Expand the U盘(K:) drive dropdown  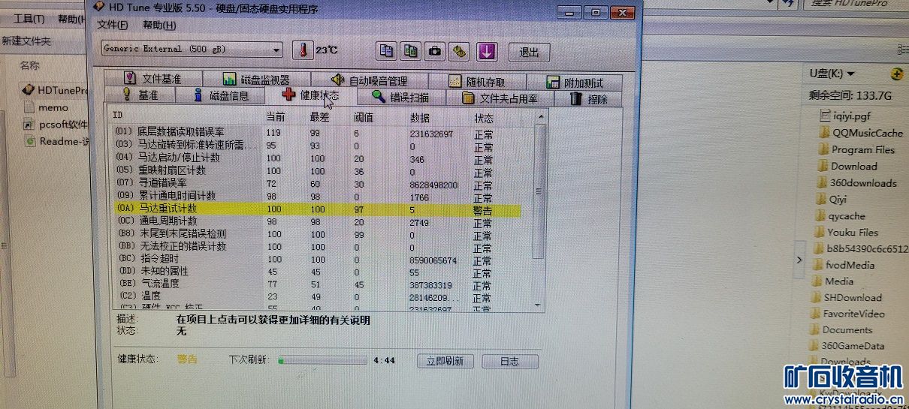pyautogui.click(x=850, y=74)
